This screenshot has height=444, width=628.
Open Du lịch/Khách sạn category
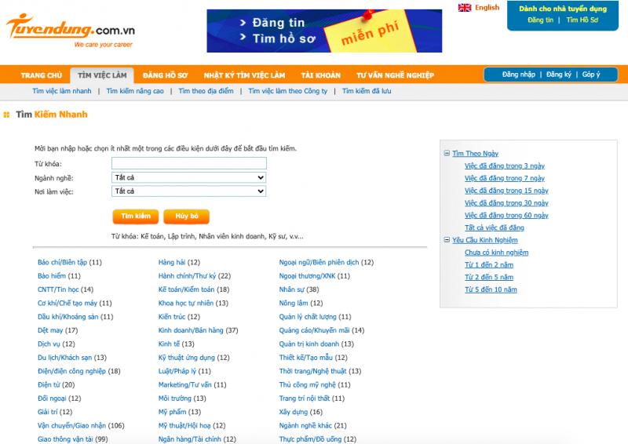[64, 358]
